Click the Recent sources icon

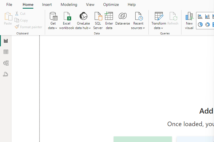139,16
